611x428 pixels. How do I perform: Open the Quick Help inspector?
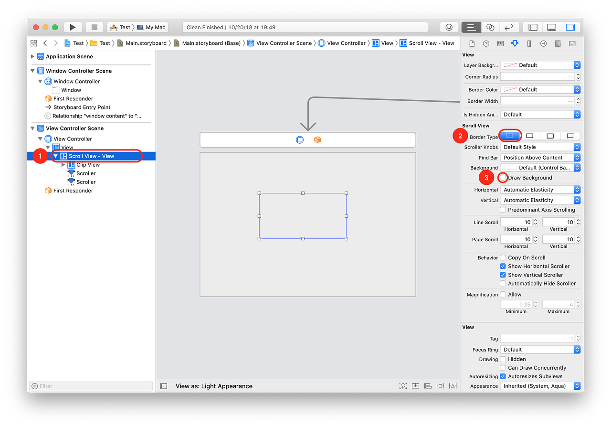pos(486,43)
